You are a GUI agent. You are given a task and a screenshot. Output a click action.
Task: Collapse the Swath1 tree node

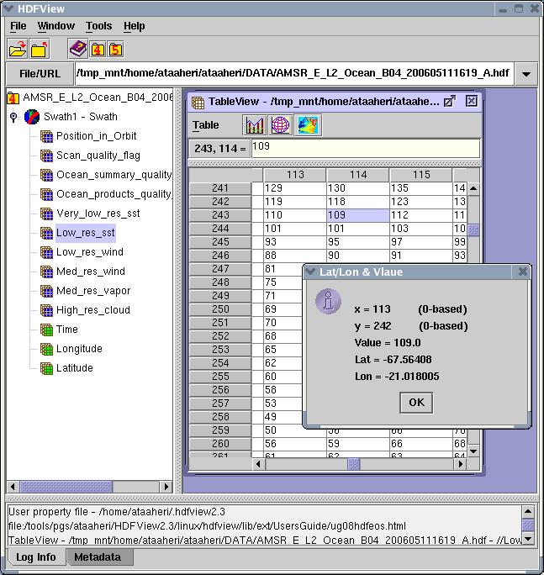13,117
